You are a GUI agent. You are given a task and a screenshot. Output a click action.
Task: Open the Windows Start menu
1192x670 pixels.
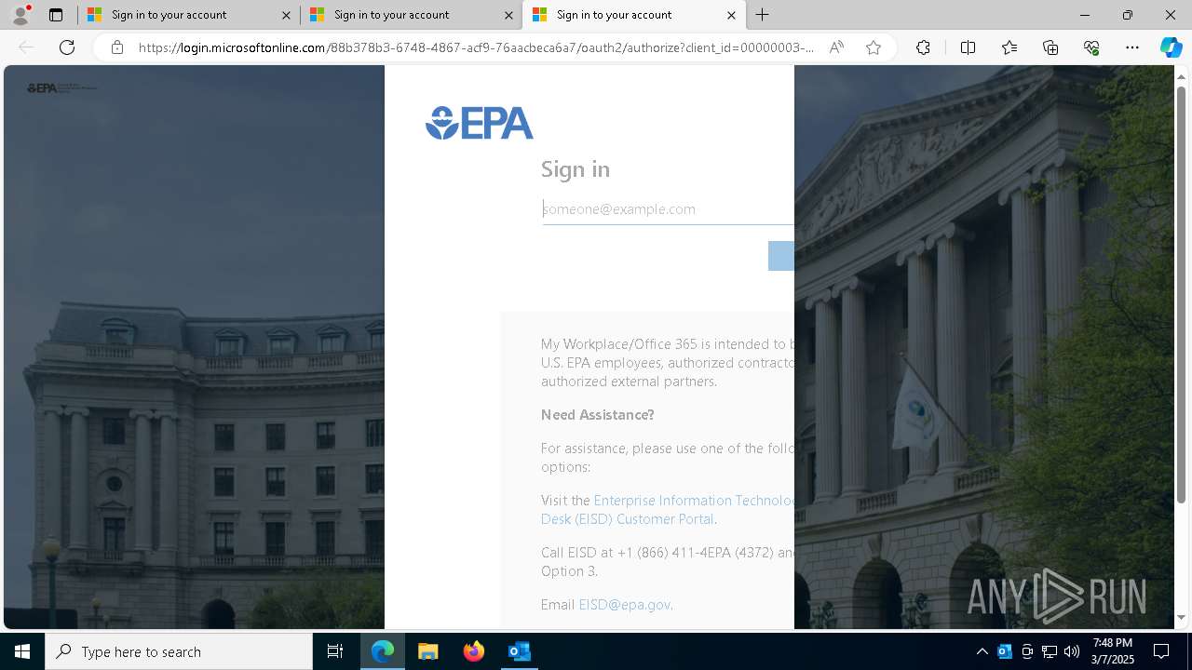[x=22, y=651]
